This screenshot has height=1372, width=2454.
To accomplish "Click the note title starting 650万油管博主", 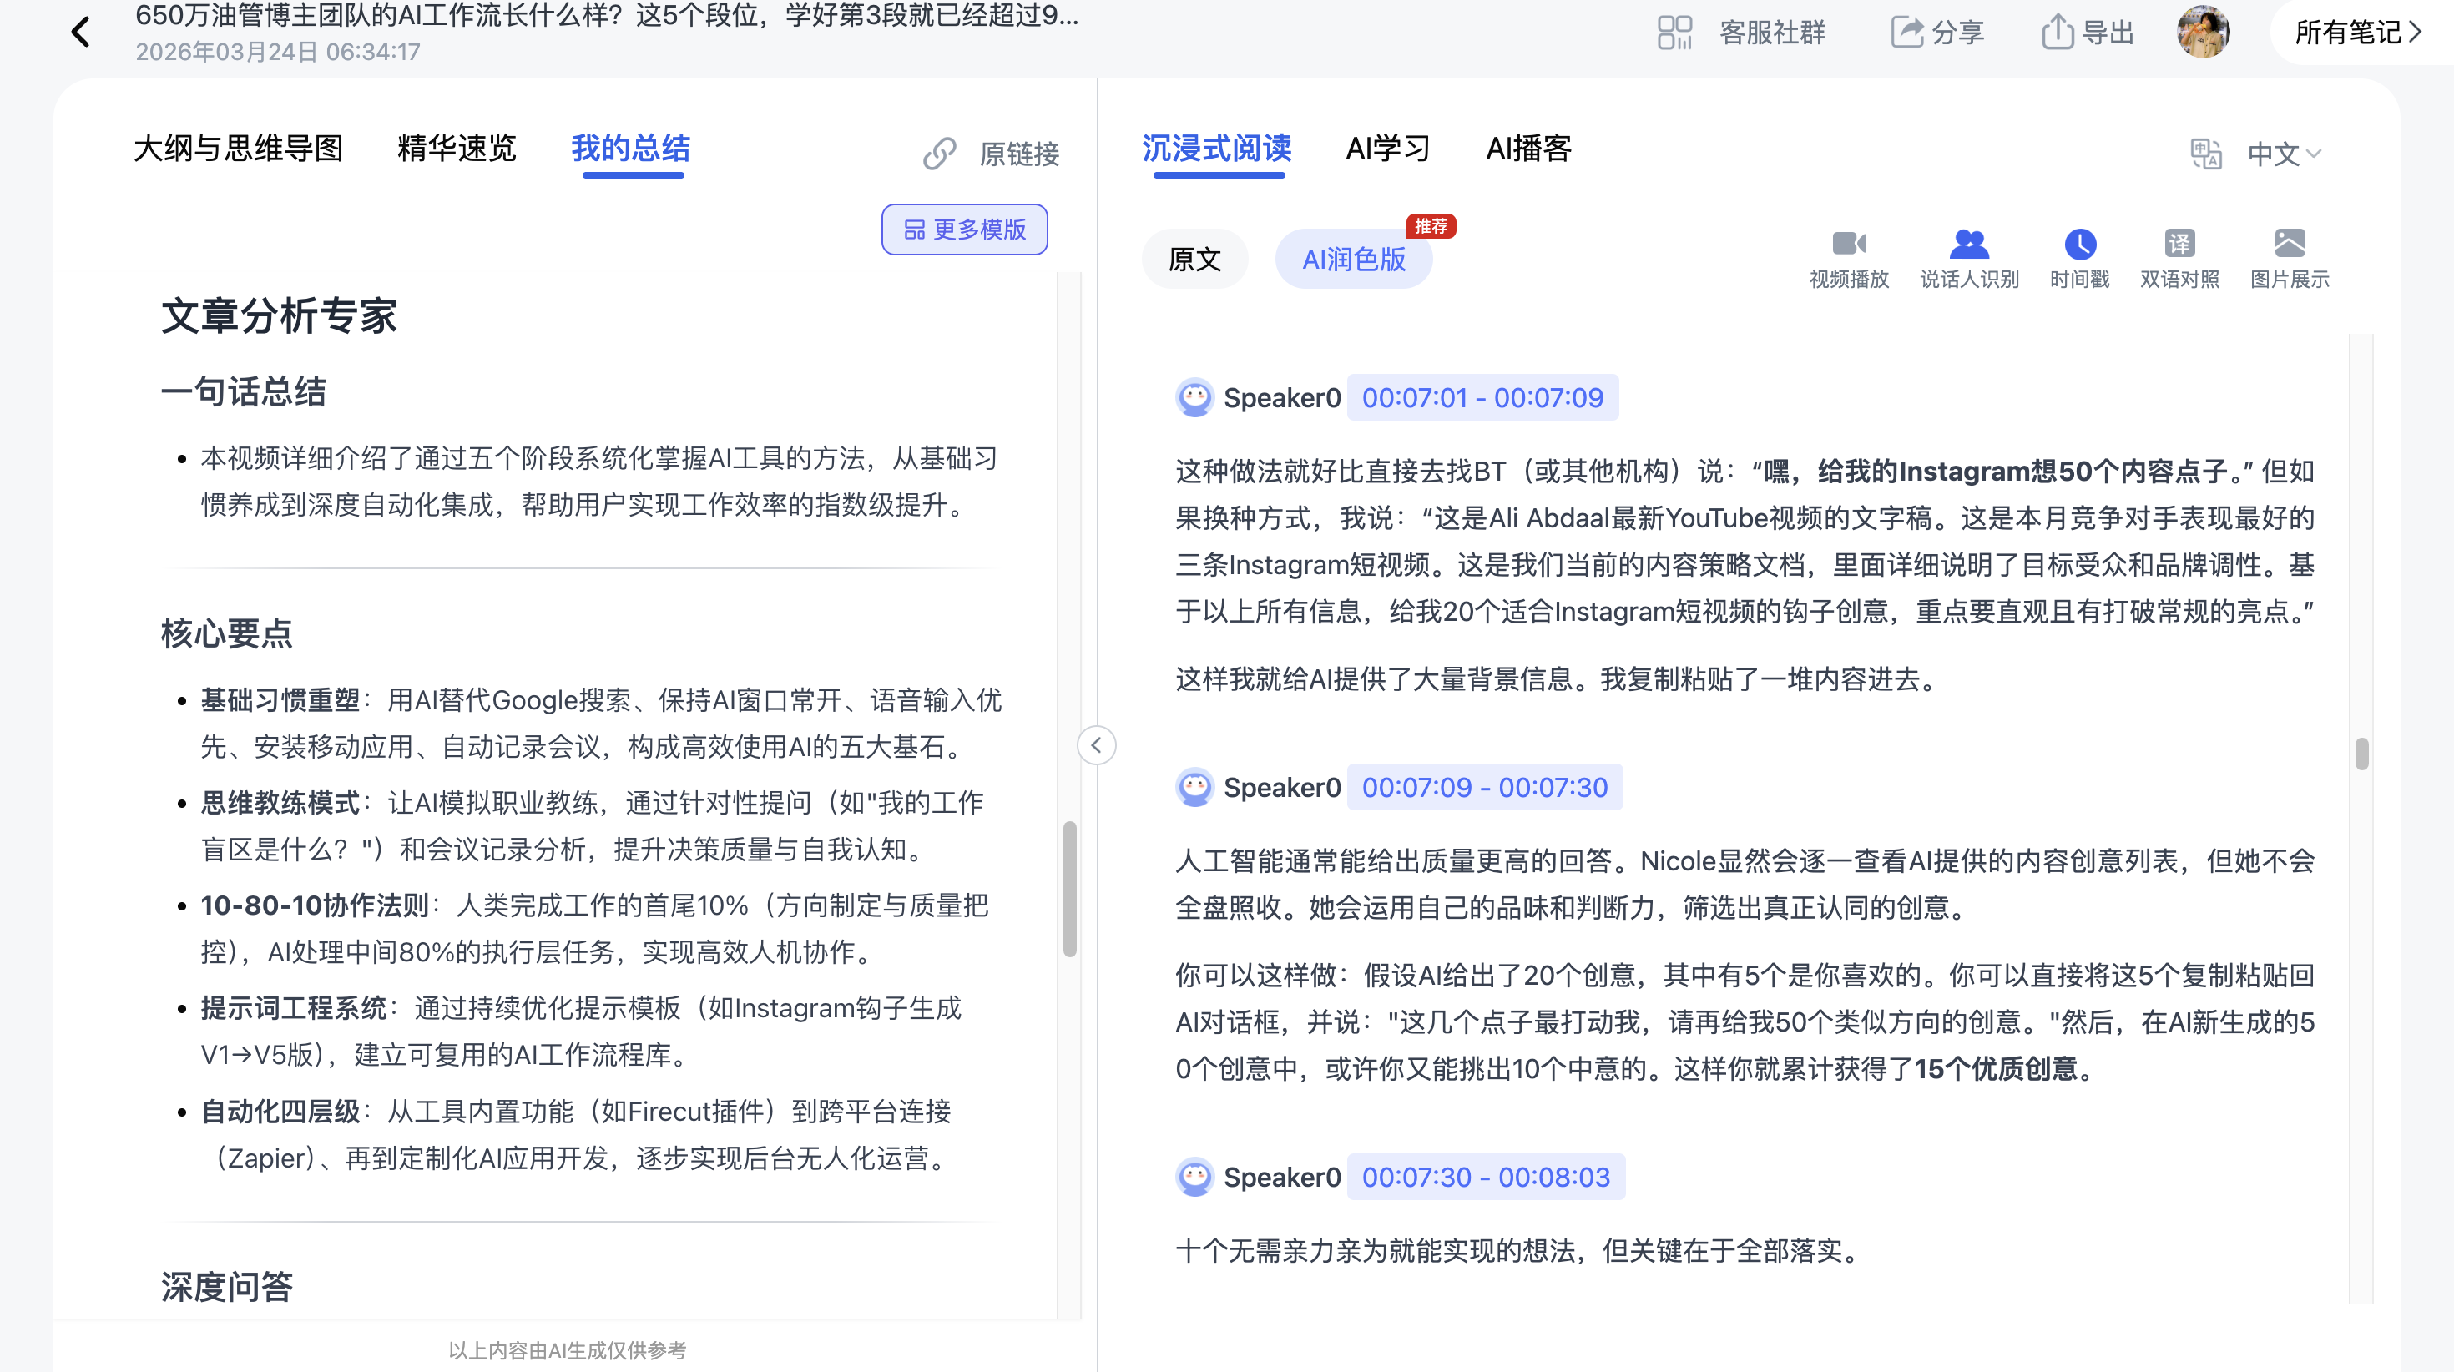I will pyautogui.click(x=607, y=15).
